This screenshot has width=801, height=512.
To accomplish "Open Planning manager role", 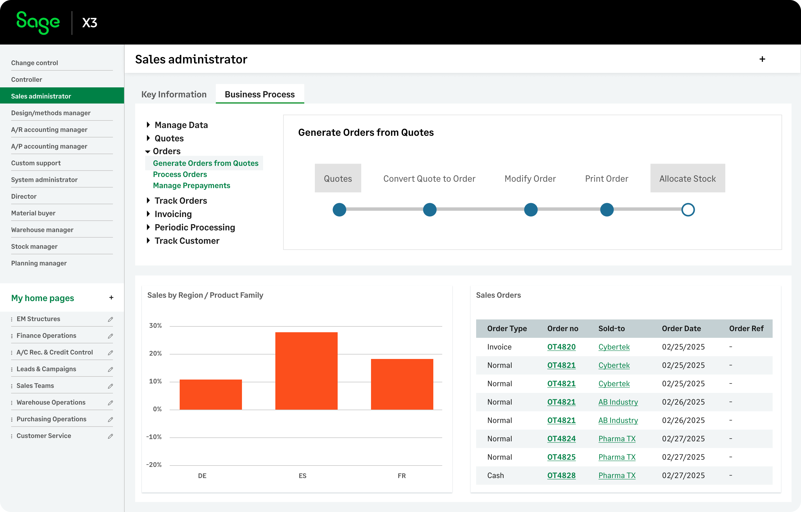I will tap(39, 263).
